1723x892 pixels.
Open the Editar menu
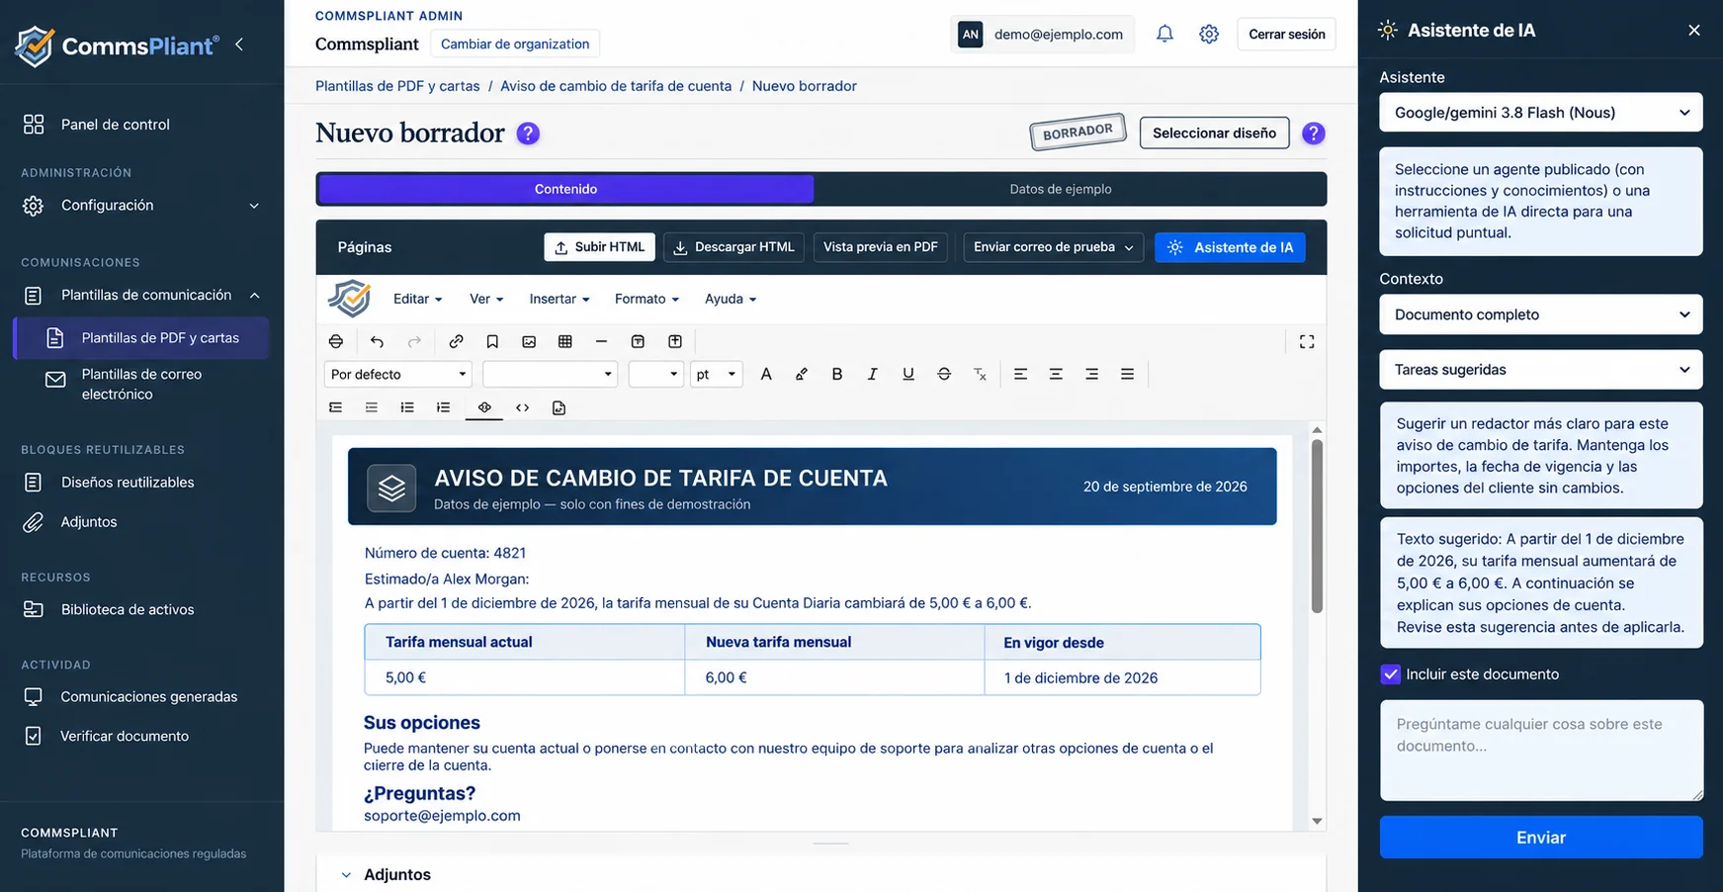[417, 299]
